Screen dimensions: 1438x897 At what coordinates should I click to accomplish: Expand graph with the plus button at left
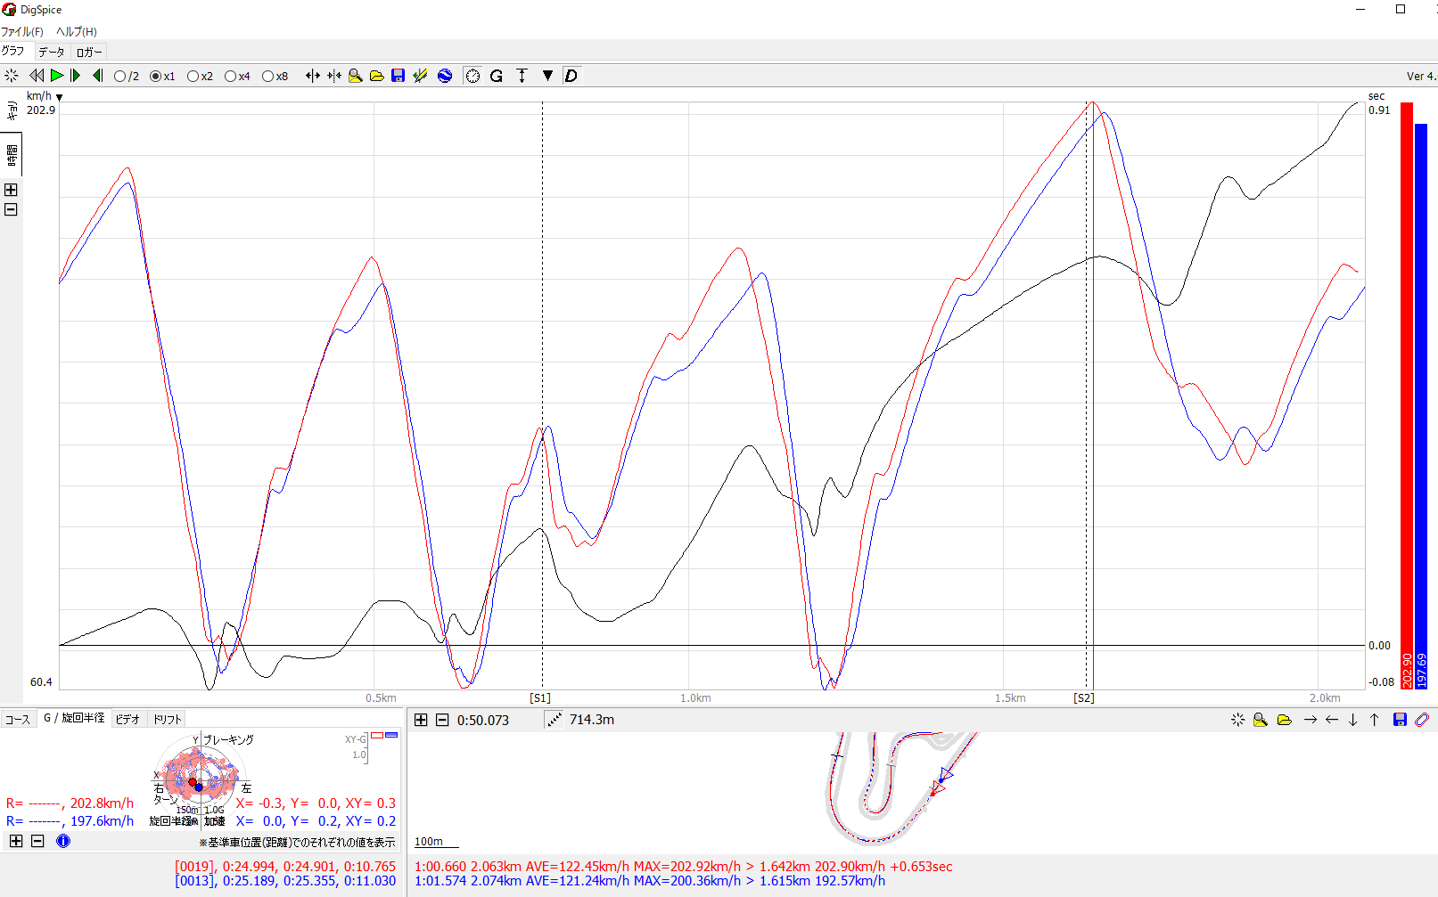pyautogui.click(x=11, y=190)
